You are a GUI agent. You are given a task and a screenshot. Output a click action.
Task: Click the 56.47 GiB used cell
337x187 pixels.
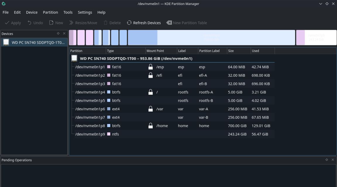260,134
